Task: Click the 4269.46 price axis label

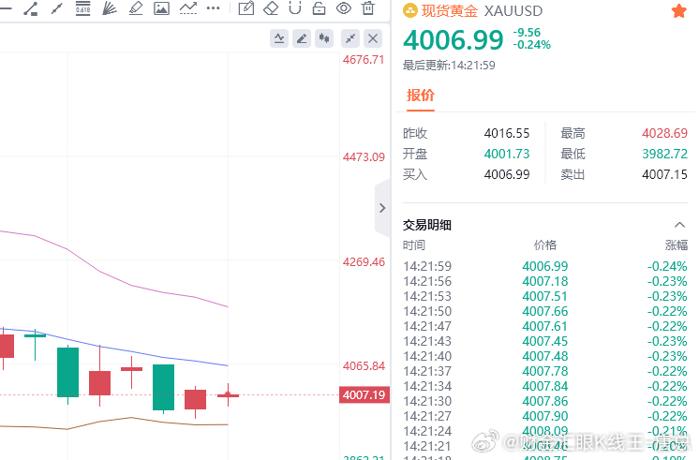Action: (x=364, y=261)
